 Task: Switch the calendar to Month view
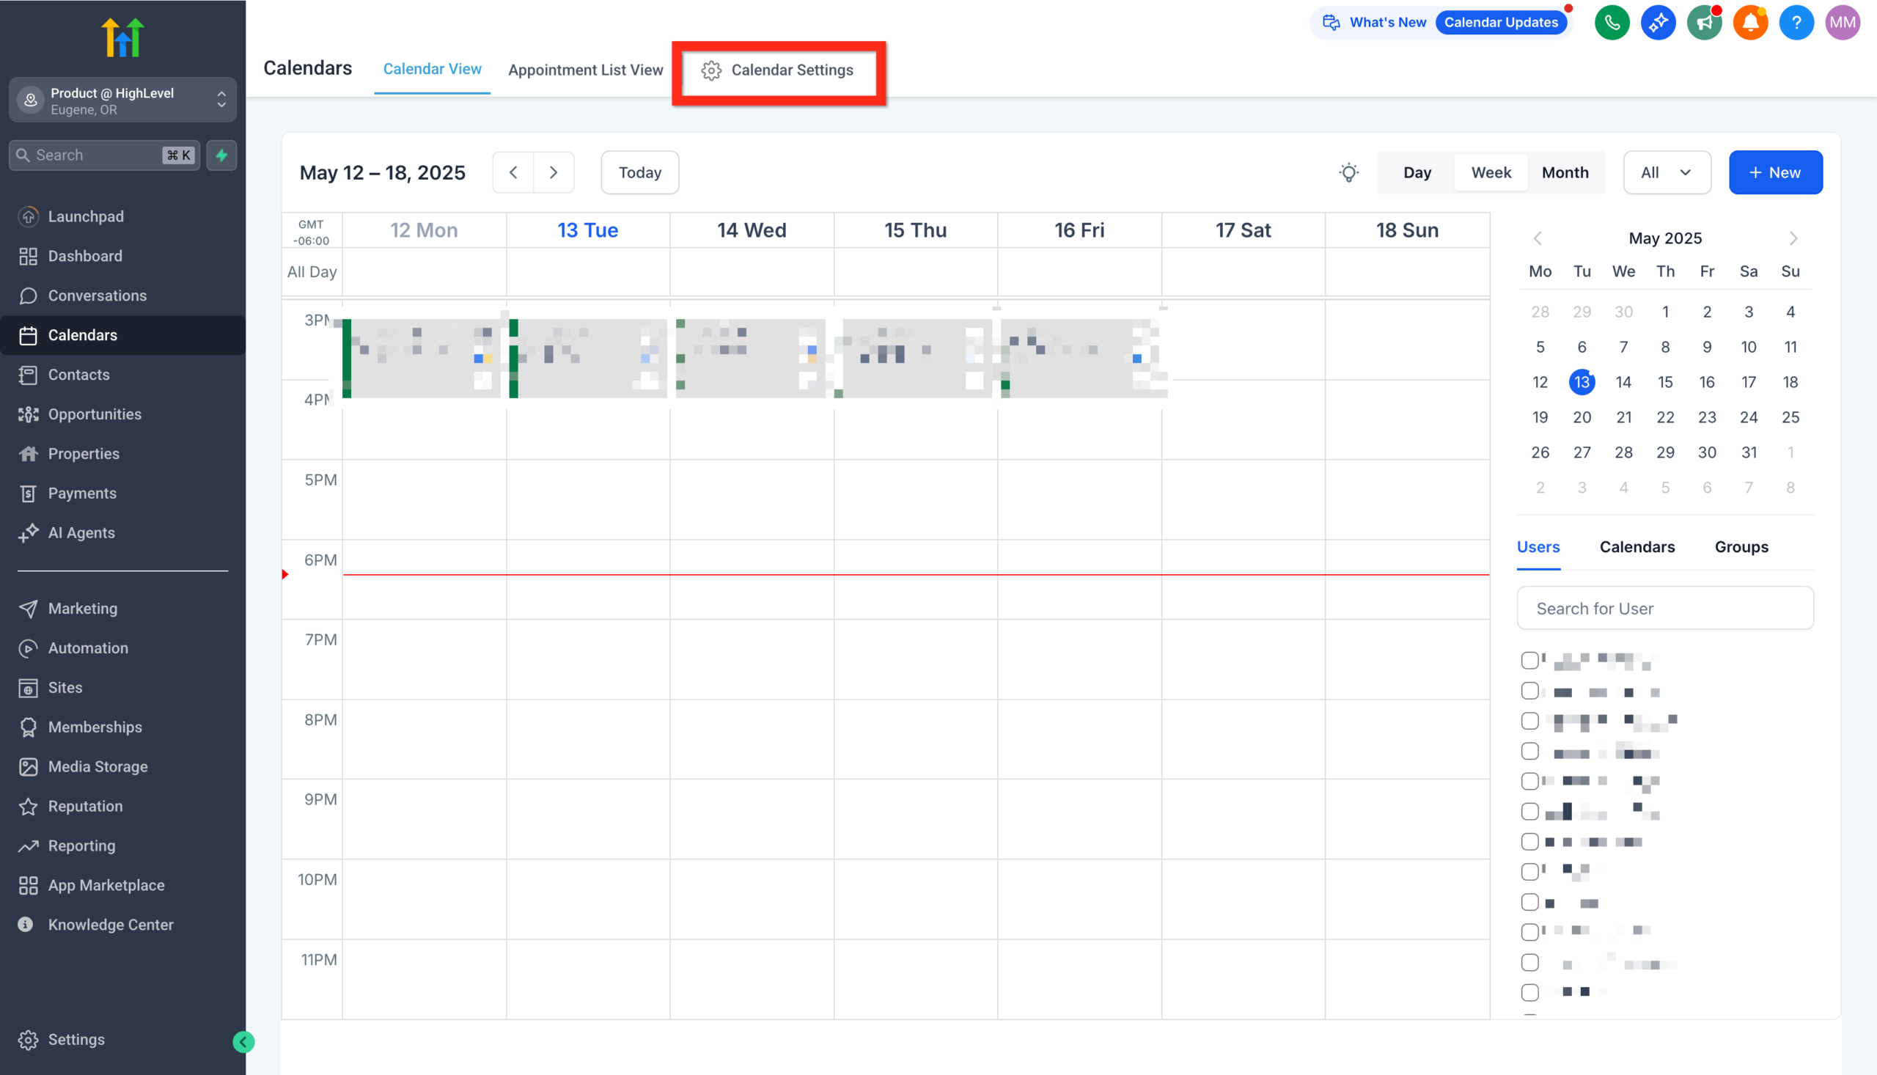(x=1565, y=172)
